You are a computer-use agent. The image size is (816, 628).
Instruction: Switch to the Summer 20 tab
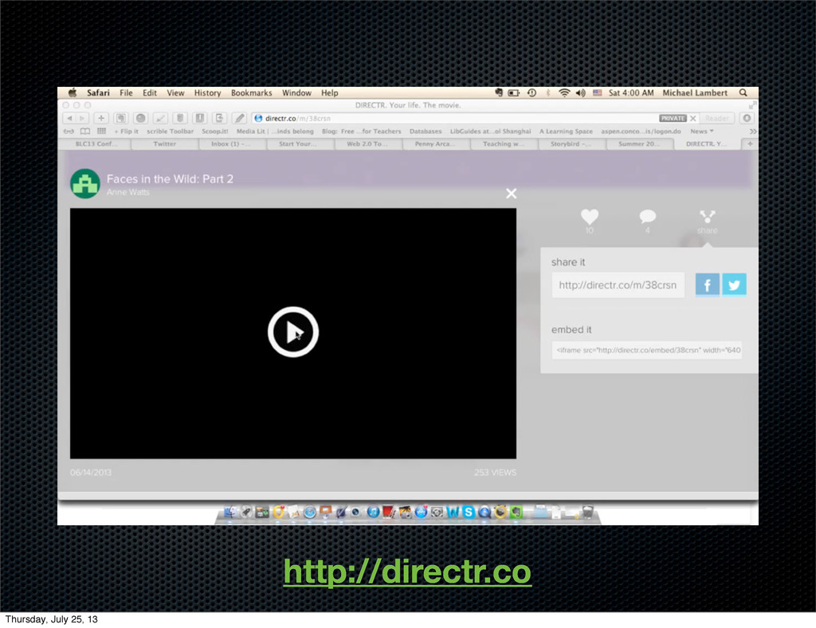639,144
